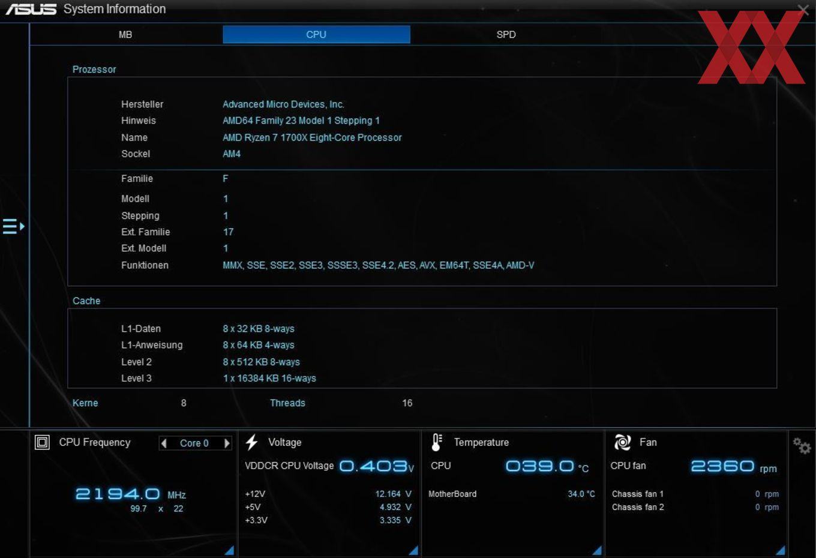Click Chassis fan 2 row

pyautogui.click(x=695, y=507)
